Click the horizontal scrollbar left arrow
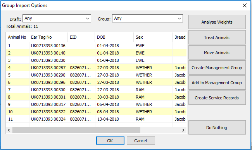Image resolution: width=252 pixels, height=150 pixels. click(x=9, y=130)
